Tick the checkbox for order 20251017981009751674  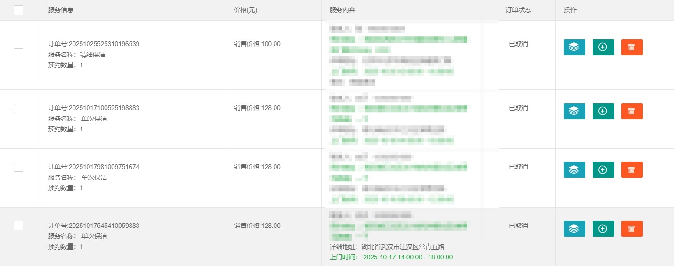click(x=18, y=167)
